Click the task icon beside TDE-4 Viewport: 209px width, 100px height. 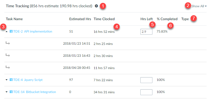(11, 80)
